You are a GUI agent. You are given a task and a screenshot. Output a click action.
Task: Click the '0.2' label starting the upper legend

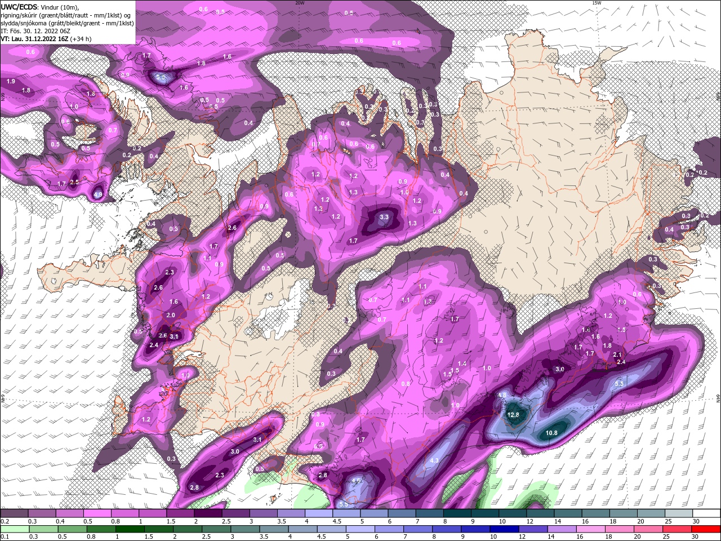click(x=4, y=521)
